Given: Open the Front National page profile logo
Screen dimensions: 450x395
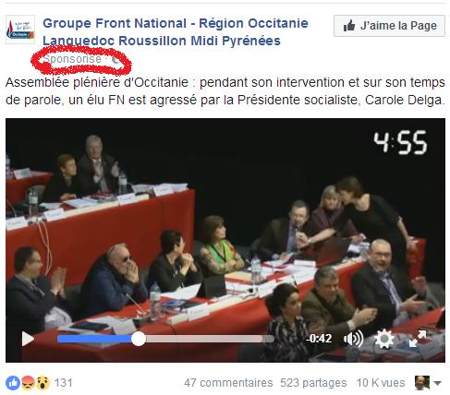Looking at the screenshot, I should [x=20, y=30].
